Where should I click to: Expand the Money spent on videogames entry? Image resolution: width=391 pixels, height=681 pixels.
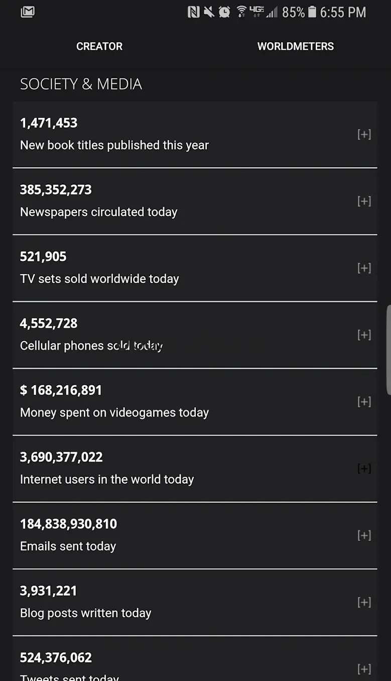coord(364,401)
